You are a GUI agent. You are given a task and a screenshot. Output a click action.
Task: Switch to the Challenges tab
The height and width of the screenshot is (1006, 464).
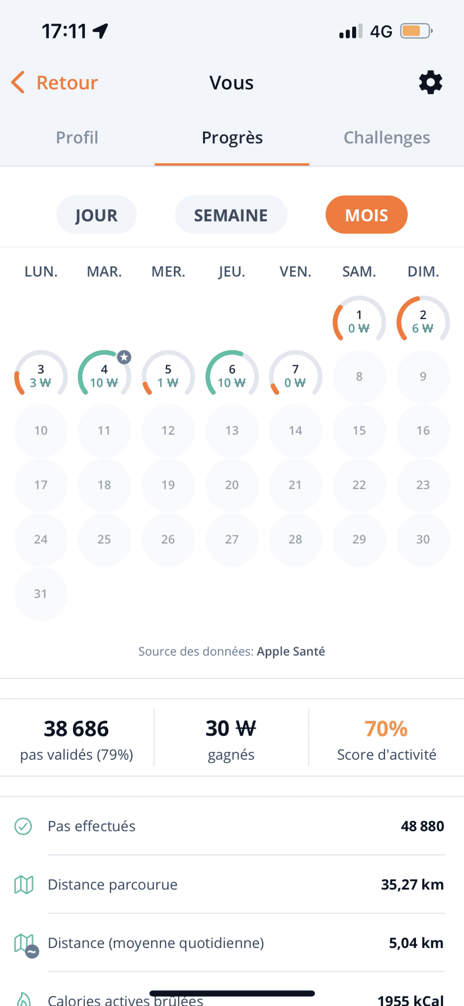click(387, 138)
